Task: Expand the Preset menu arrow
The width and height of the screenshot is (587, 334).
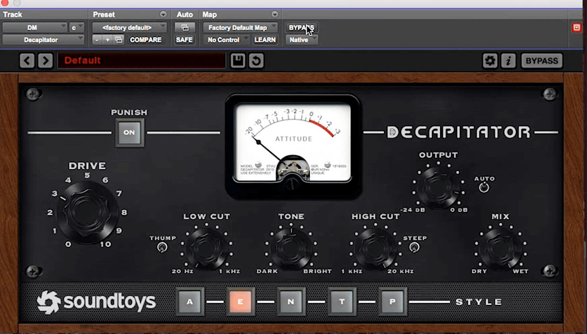Action: (163, 14)
